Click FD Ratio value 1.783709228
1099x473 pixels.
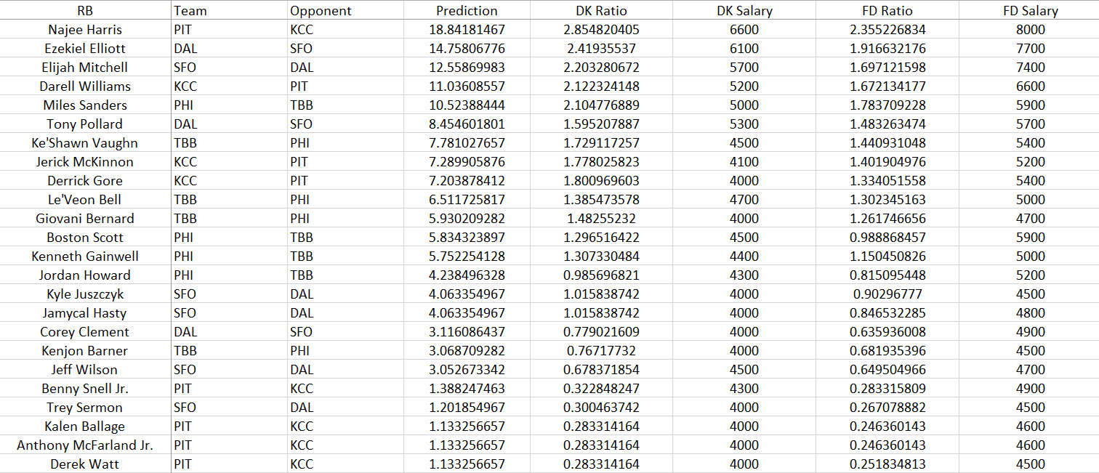click(887, 105)
